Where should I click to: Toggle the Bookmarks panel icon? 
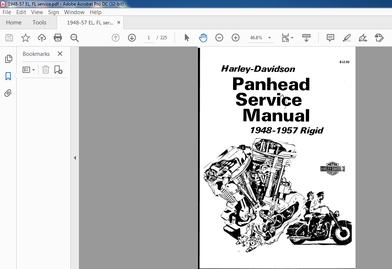pyautogui.click(x=8, y=76)
